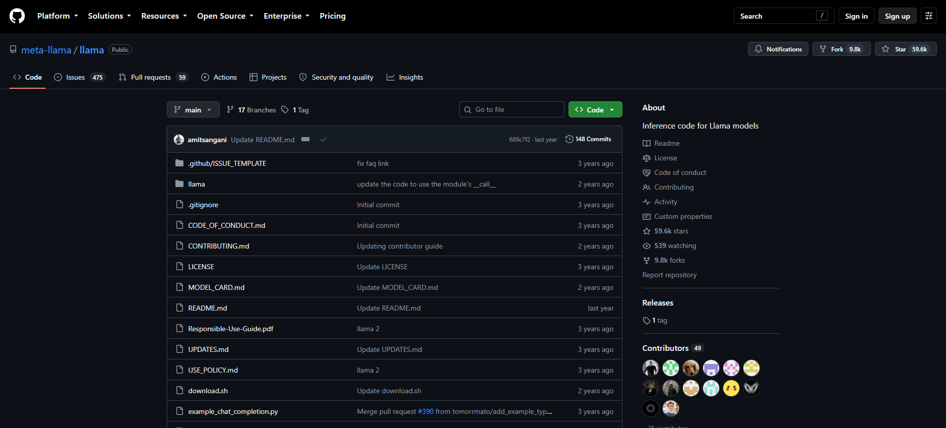Expand the Resources menu
The height and width of the screenshot is (428, 946).
click(164, 16)
